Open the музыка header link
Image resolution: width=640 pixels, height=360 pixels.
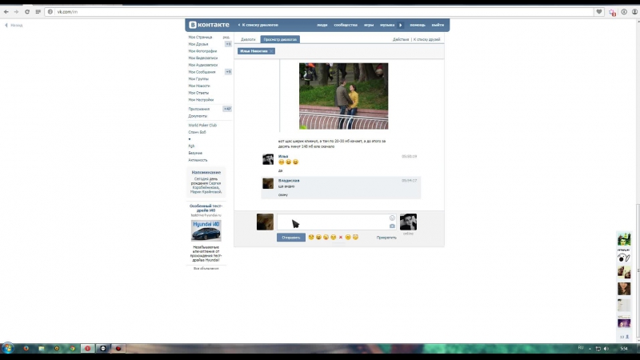point(387,25)
